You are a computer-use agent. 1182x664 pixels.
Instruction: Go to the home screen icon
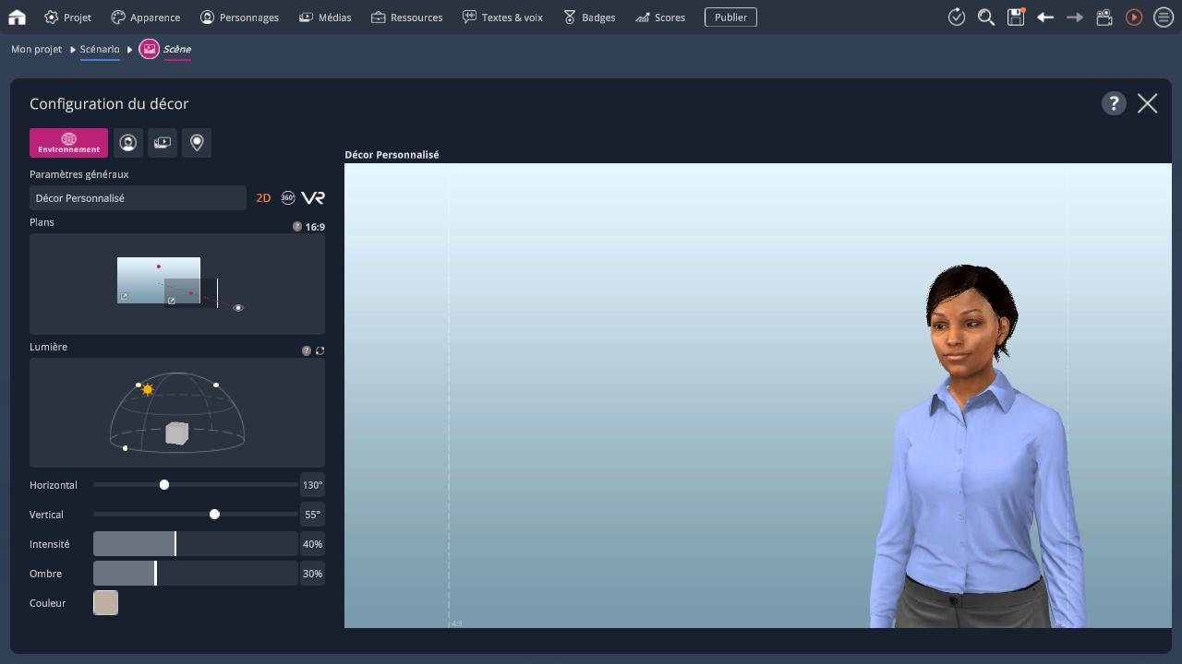coord(17,17)
